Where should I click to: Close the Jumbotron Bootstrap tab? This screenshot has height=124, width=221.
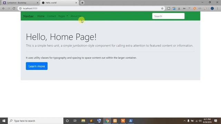coord(38,3)
